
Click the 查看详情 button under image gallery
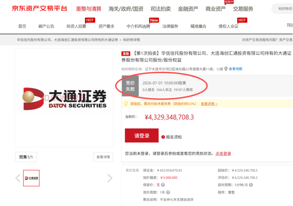[103, 157]
